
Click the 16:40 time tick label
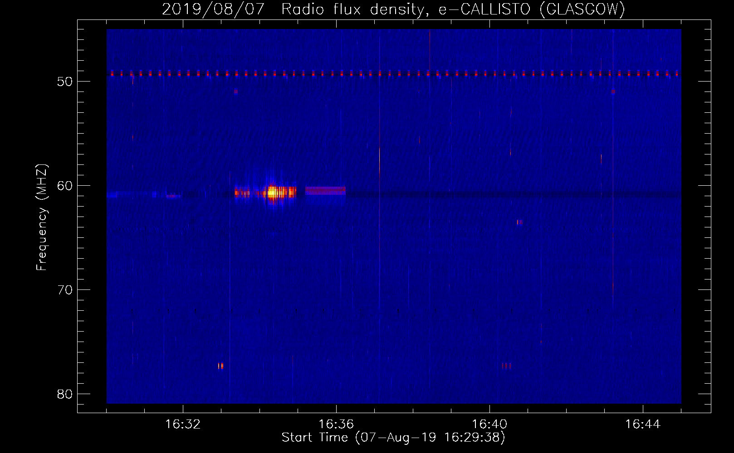click(x=489, y=424)
